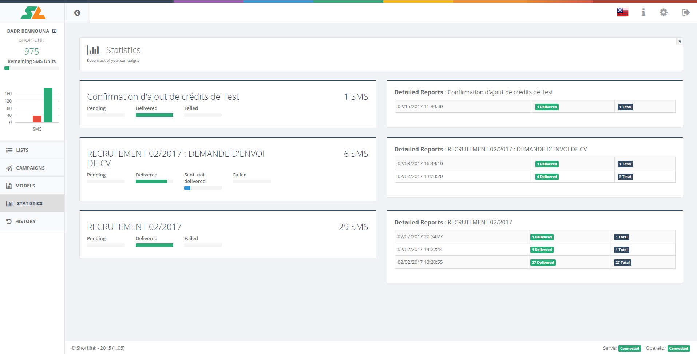Click the remaining SMS units progress bar

[32, 68]
